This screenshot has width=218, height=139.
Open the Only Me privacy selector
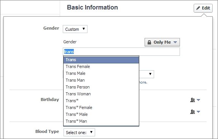coord(162,42)
